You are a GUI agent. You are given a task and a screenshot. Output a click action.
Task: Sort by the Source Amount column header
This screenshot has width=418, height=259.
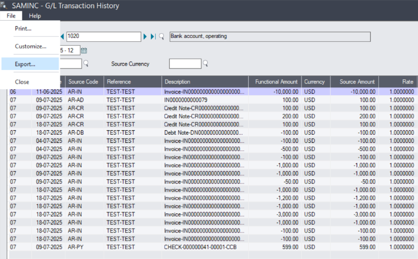click(354, 81)
